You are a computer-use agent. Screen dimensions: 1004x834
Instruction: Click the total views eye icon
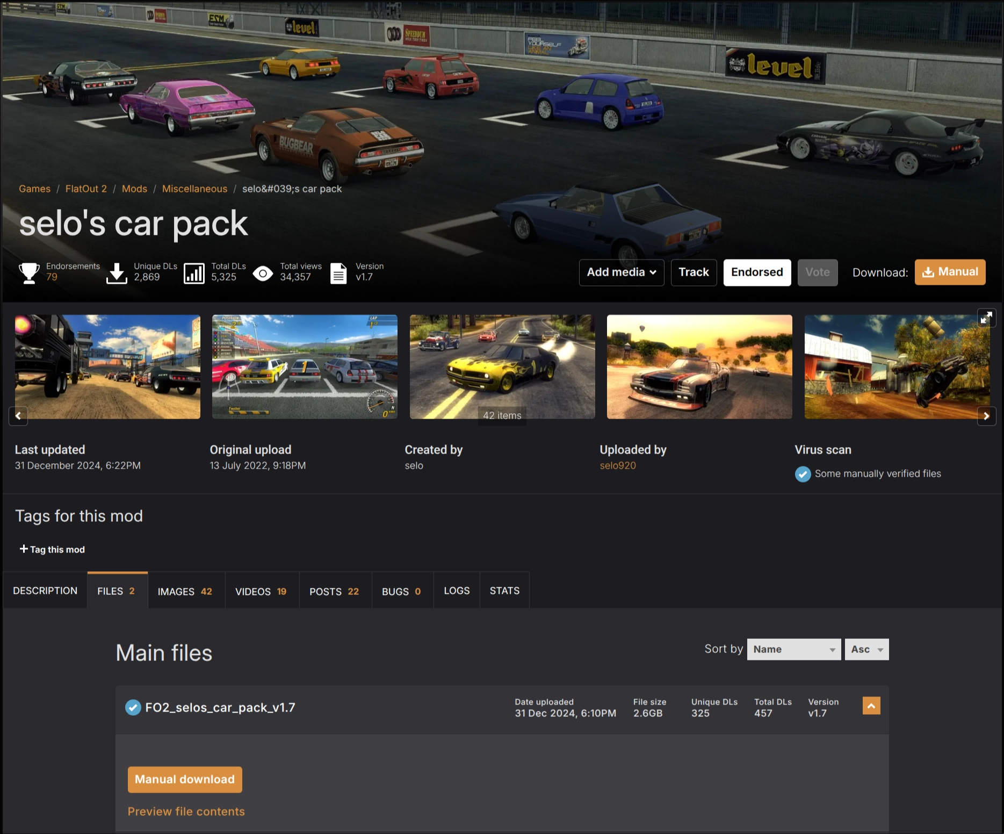click(263, 274)
